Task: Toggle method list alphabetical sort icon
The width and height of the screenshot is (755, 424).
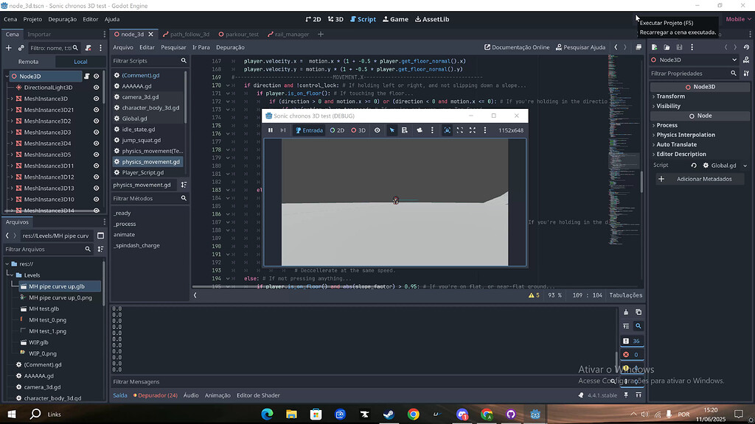Action: [184, 185]
